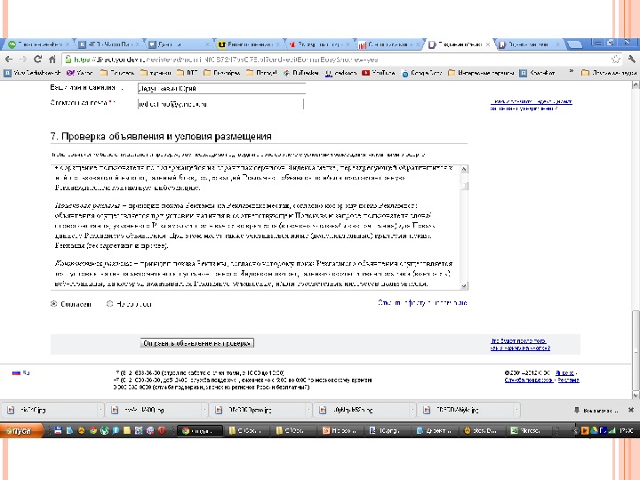Click the terms text box scrollbar thumb
The width and height of the screenshot is (640, 480).
pos(464,186)
